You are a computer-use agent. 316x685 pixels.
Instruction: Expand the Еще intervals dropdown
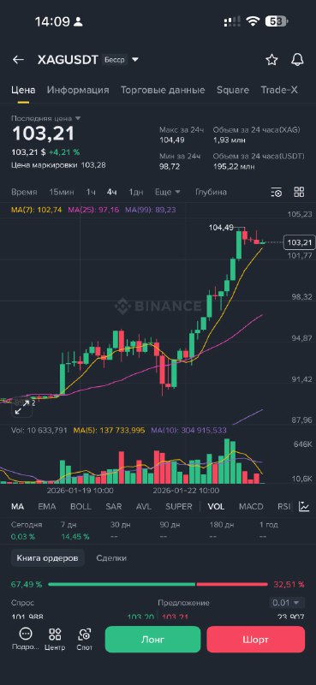pos(168,192)
